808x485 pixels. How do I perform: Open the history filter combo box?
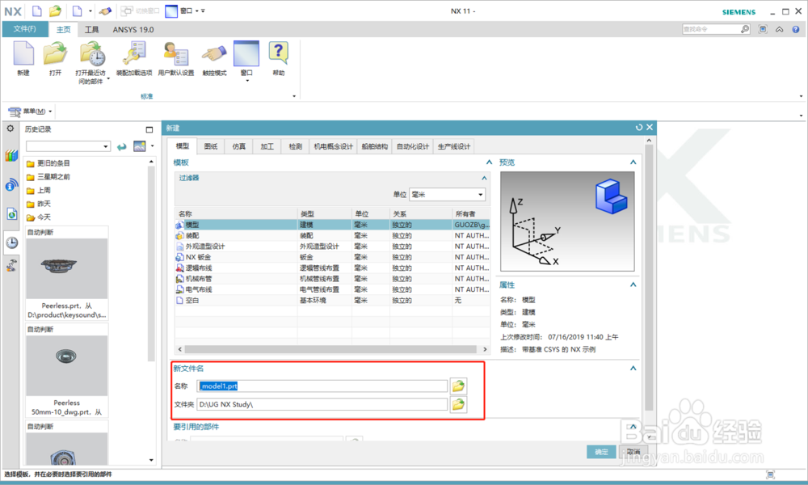69,146
